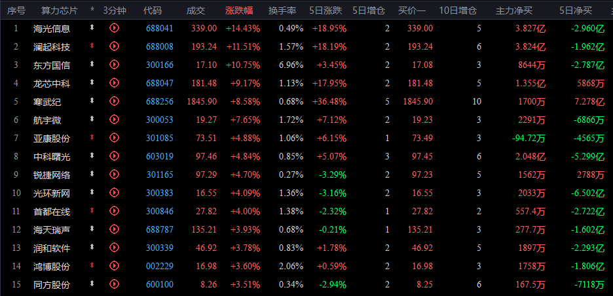
Task: Click the red marker beside 澜起科技
Action: tap(92, 46)
